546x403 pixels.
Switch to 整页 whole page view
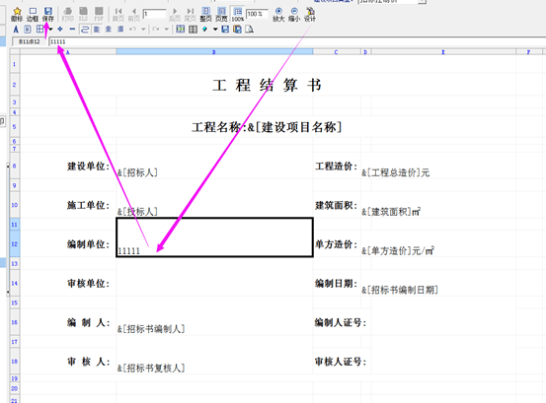click(x=205, y=15)
